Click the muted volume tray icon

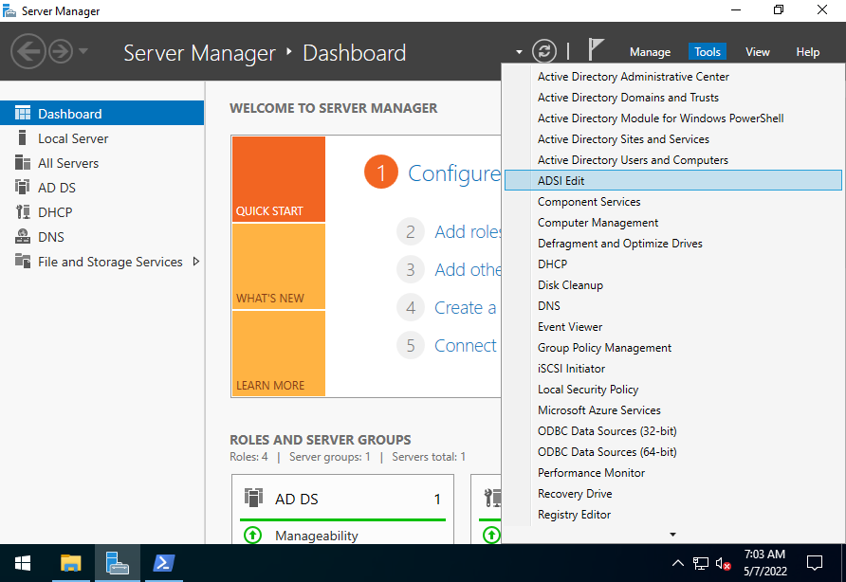[x=723, y=563]
